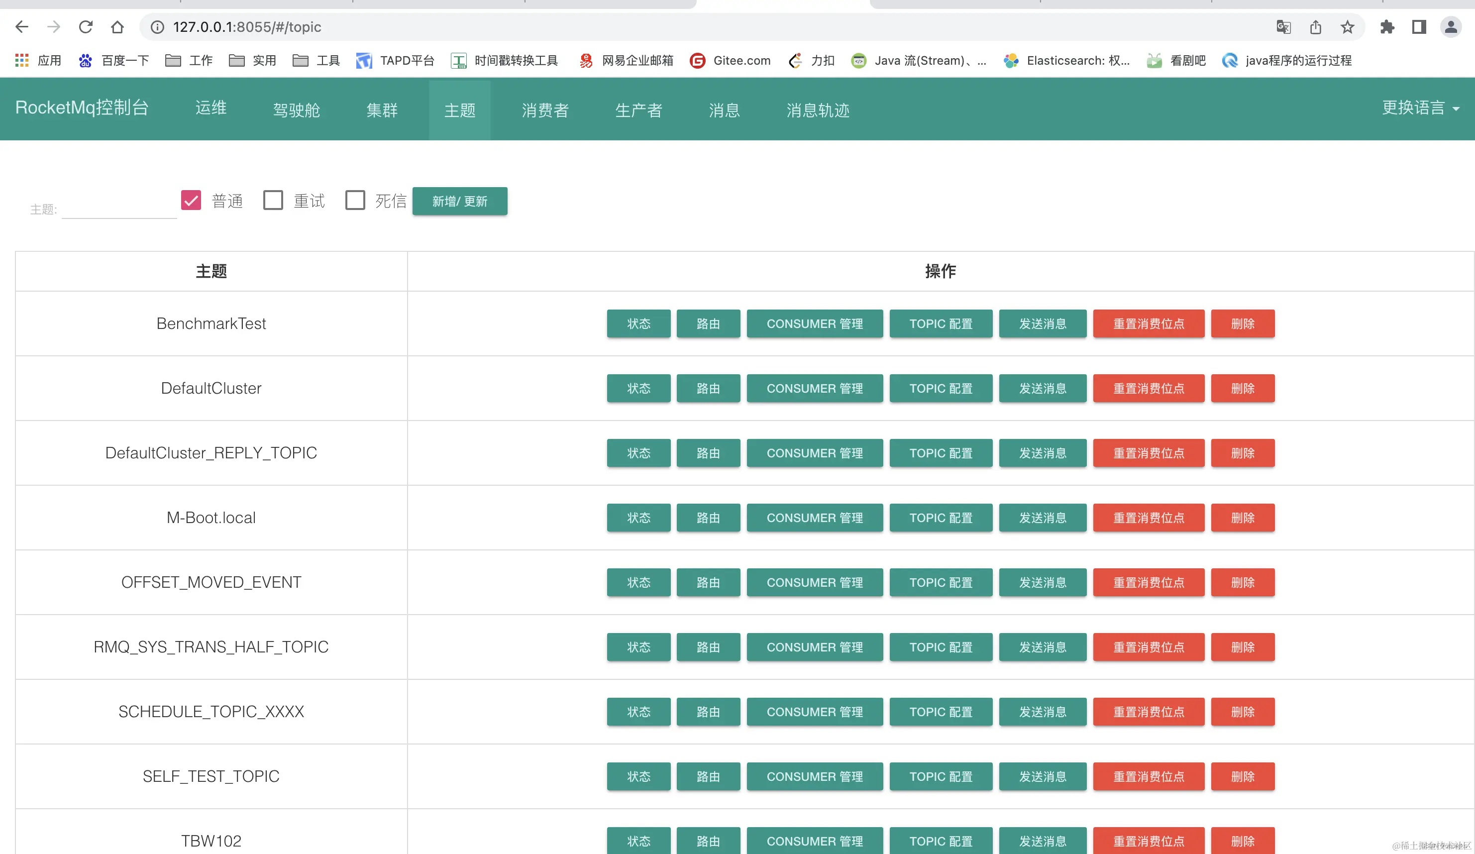Click the 新增/更新 button

pyautogui.click(x=459, y=202)
